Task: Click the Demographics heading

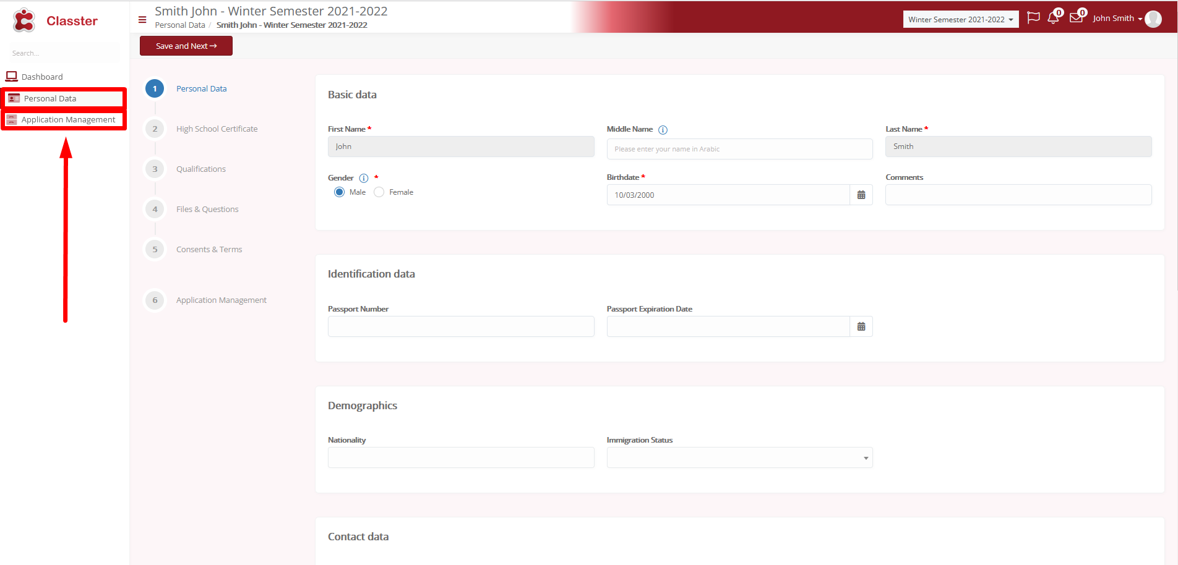Action: [x=363, y=406]
